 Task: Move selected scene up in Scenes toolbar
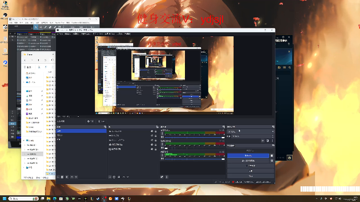tap(72, 177)
